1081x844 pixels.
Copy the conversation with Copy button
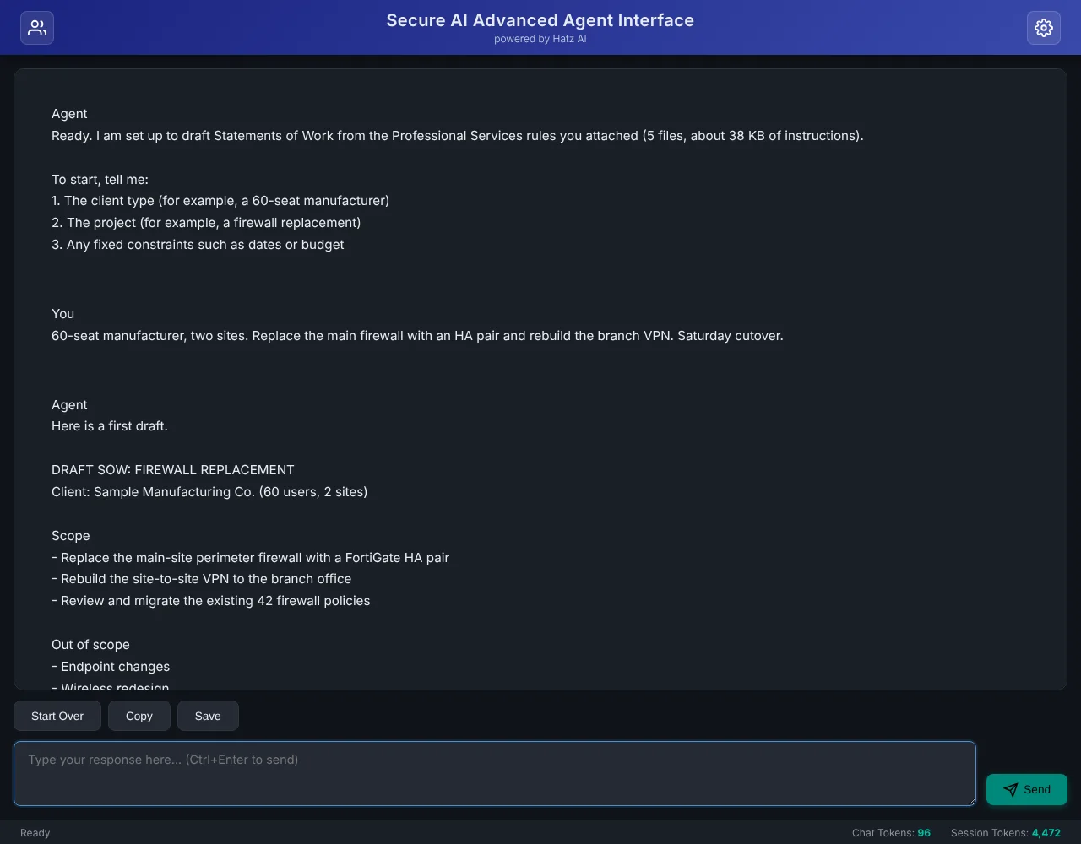(139, 716)
